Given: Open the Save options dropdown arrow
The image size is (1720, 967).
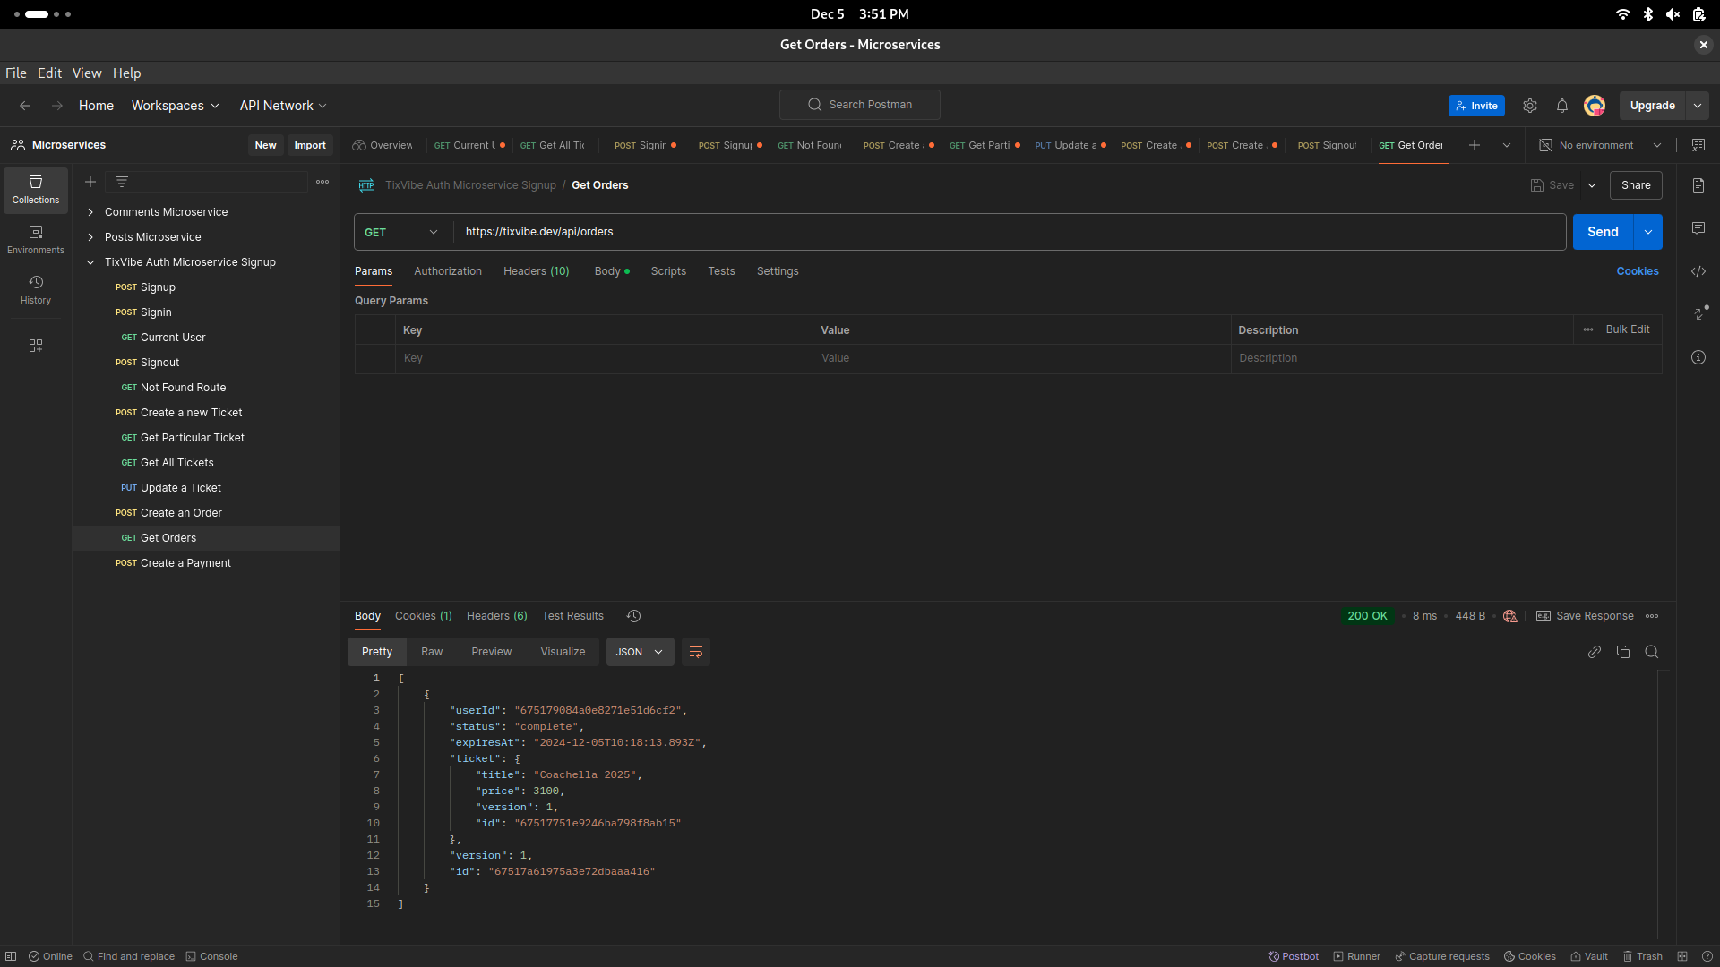Looking at the screenshot, I should pos(1592,185).
